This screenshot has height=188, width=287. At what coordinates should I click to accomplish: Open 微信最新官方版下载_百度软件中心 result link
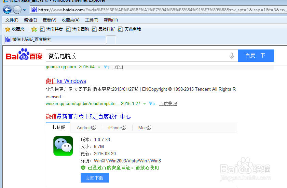pos(88,116)
